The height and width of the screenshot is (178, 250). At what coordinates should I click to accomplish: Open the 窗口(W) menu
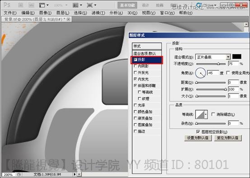point(167,13)
